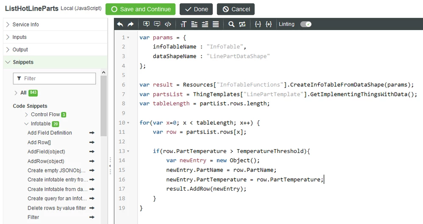
Task: Cancel the service editing
Action: click(x=236, y=9)
